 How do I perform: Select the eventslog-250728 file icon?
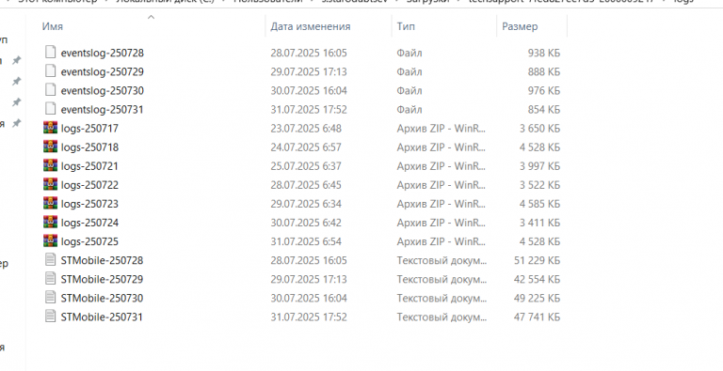click(50, 52)
